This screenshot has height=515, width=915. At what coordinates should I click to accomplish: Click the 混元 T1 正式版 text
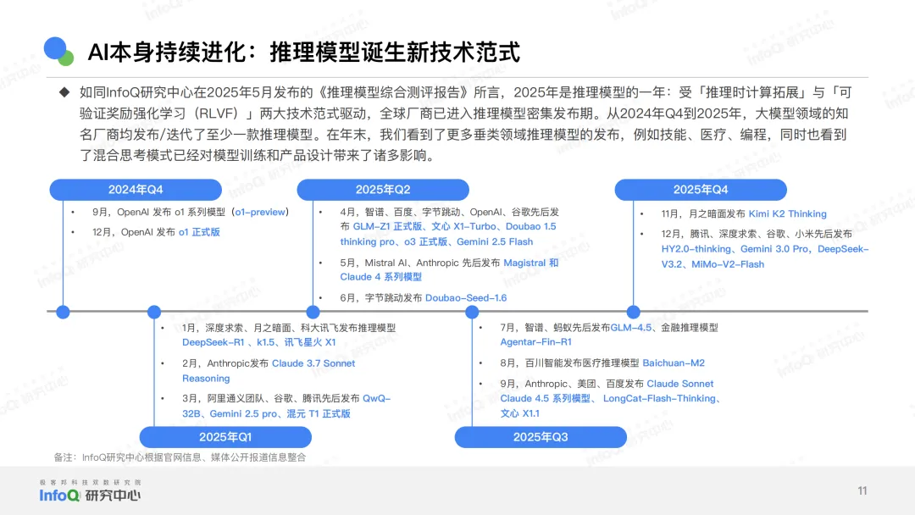(319, 413)
